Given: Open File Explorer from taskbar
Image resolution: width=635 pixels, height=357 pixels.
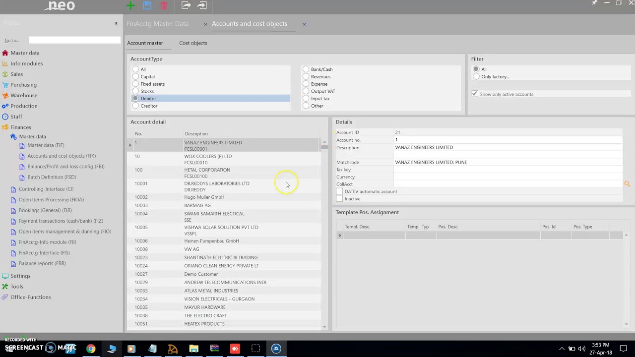Looking at the screenshot, I should 193,349.
